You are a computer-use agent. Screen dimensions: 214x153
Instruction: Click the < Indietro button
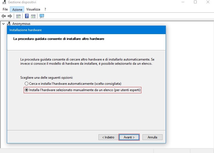click(108, 137)
